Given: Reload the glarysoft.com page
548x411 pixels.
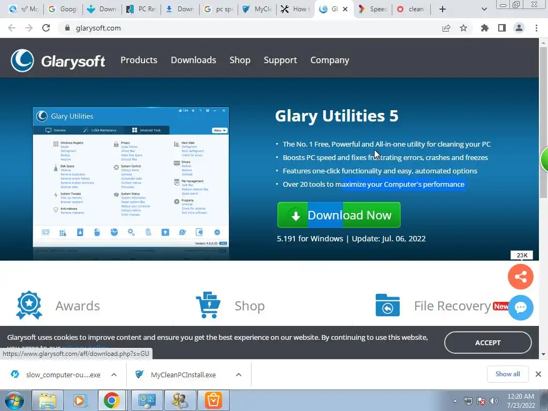Looking at the screenshot, I should (x=46, y=28).
